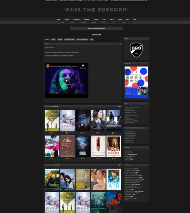Click the Watch later clock icon
190x213 pixels.
point(83,66)
